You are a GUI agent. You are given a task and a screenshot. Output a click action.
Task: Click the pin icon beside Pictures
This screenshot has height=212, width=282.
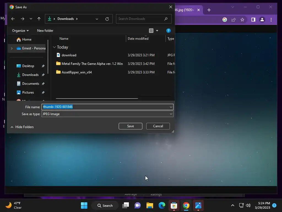pos(43,92)
